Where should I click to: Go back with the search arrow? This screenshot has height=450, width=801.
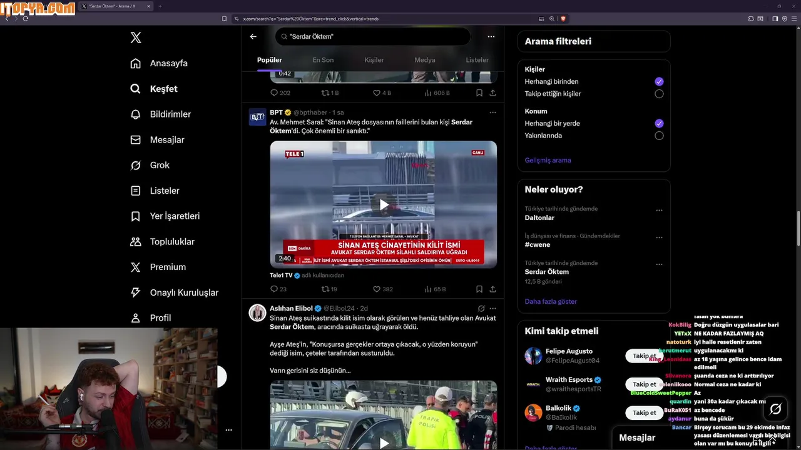click(x=253, y=36)
